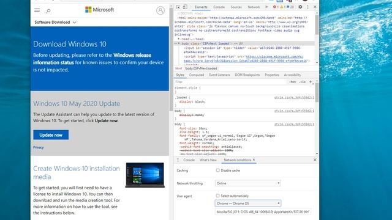Switch to the Network tab

[x=254, y=7]
